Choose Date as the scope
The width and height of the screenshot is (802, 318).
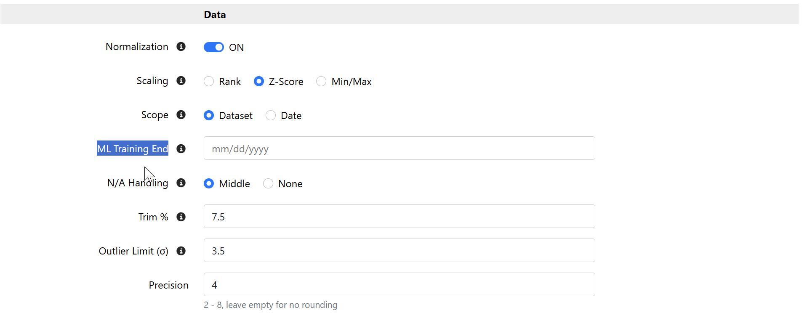(271, 115)
